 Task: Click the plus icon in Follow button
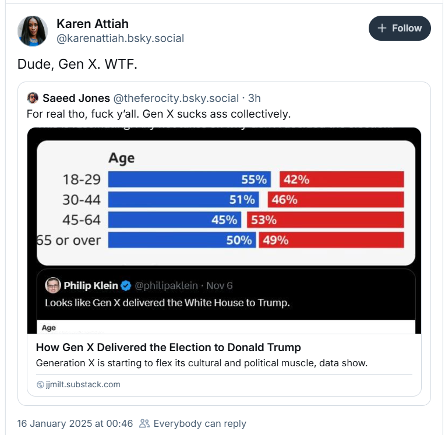pyautogui.click(x=382, y=28)
